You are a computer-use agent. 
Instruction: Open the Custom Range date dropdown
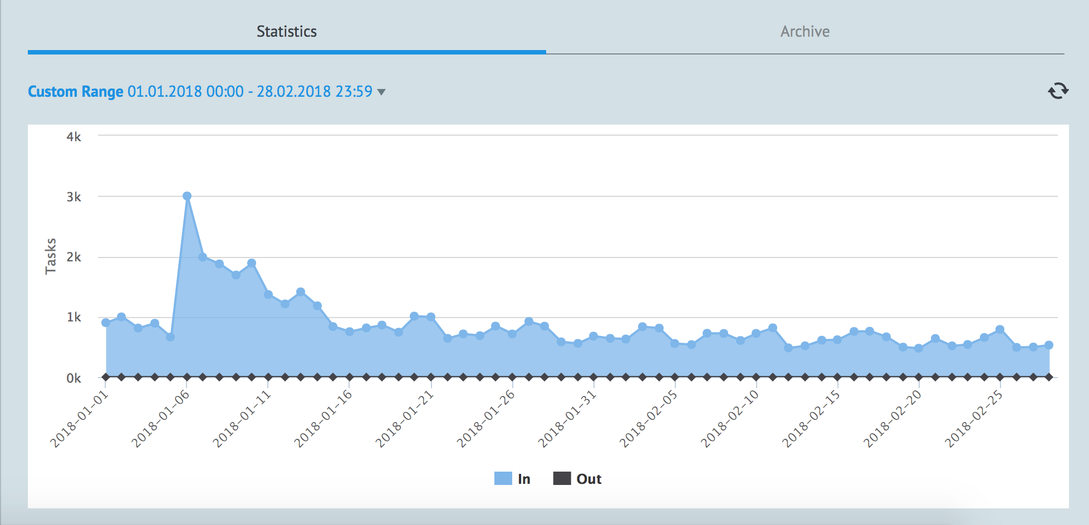tap(207, 91)
